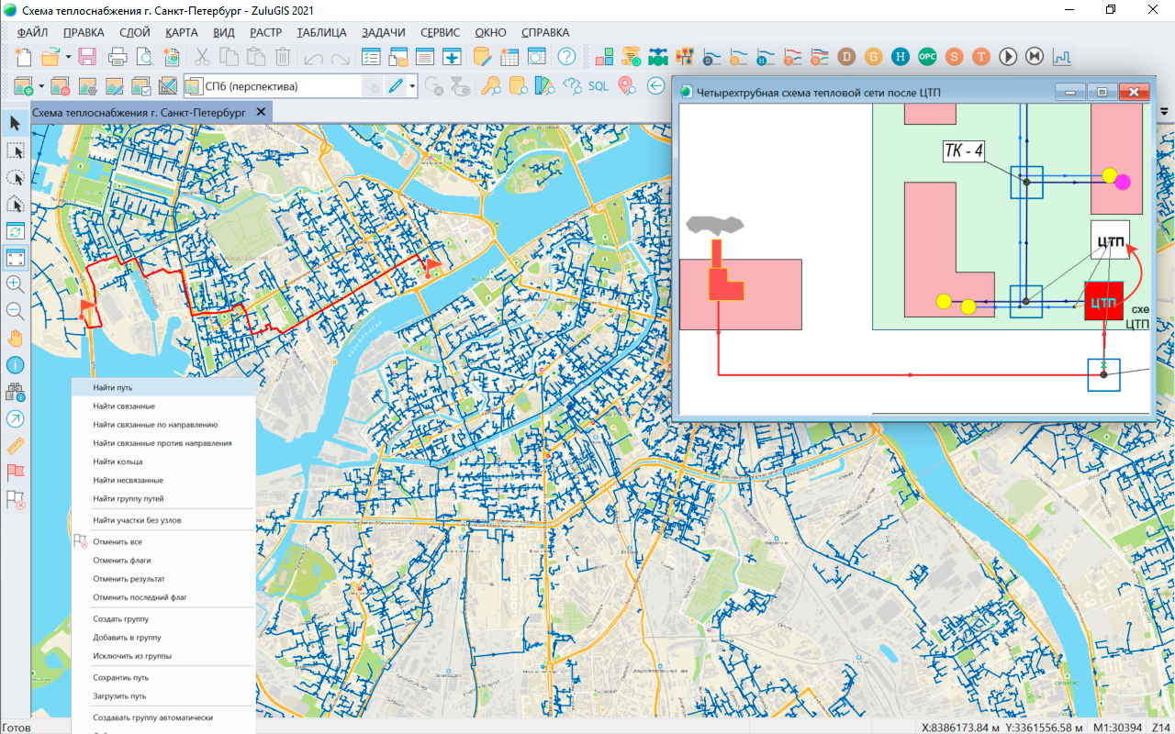
Task: Select the pan hand tool
Action: 16,338
